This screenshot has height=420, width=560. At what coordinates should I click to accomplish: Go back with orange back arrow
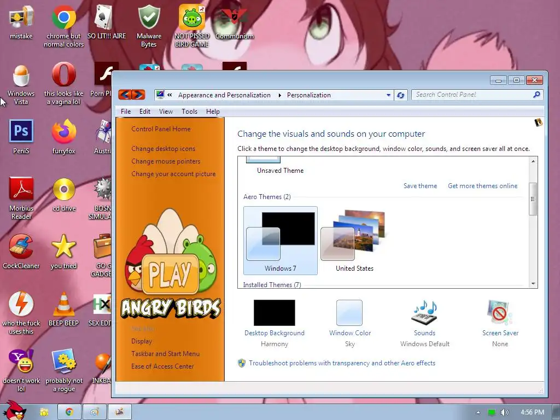pyautogui.click(x=125, y=95)
